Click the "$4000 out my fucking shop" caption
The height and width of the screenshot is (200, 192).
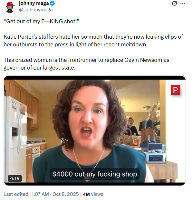tap(94, 174)
